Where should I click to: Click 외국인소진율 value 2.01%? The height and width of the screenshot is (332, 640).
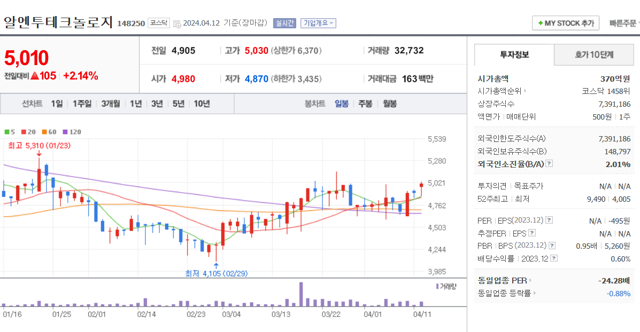coord(618,164)
